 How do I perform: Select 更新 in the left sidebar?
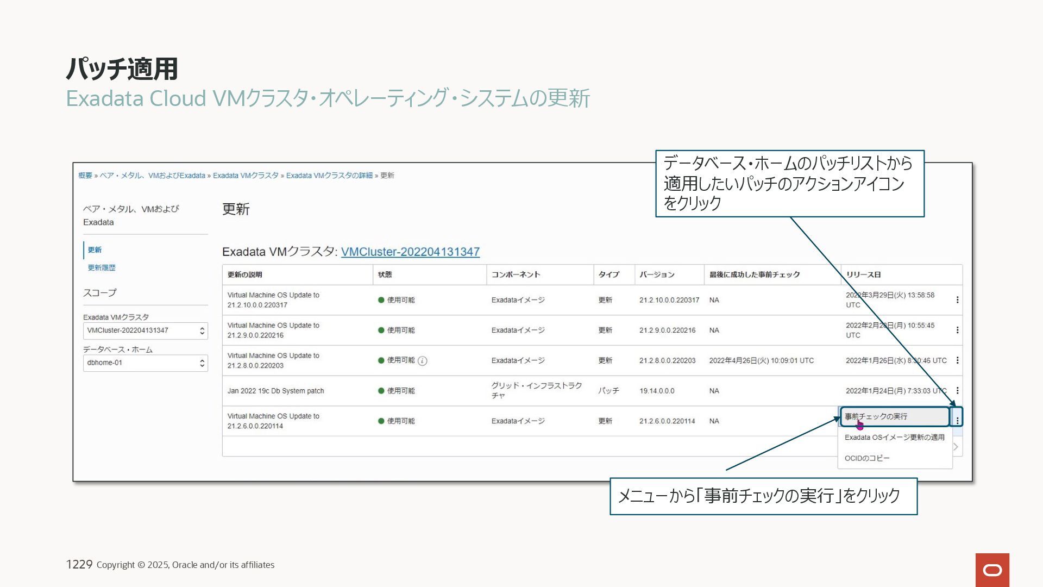point(95,250)
